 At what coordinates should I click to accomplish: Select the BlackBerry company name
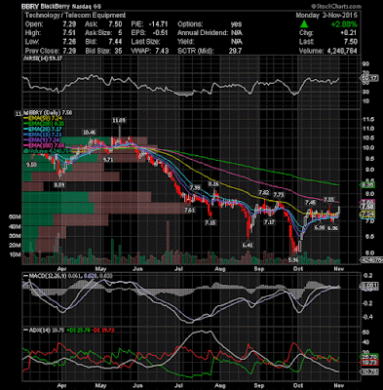pos(56,7)
